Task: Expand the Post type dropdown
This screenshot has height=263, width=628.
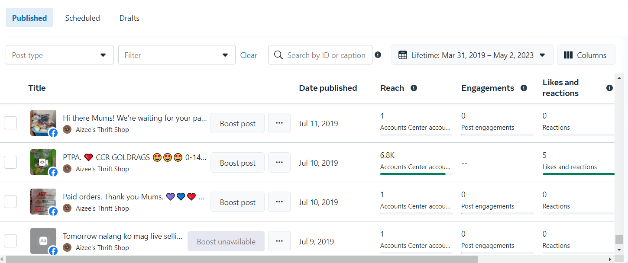Action: tap(60, 55)
